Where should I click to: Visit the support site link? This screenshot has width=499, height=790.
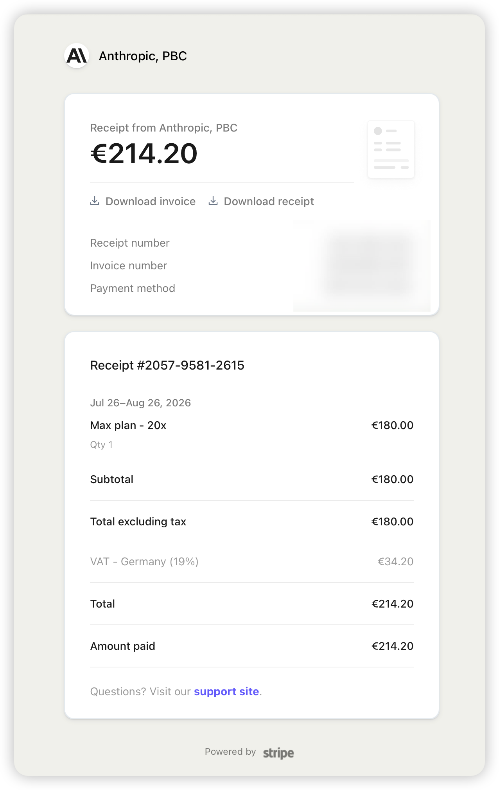tap(226, 691)
